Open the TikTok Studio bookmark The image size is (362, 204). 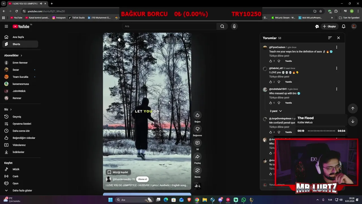(77, 18)
